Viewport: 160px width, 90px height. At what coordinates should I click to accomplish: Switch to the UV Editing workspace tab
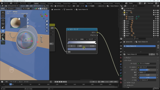click(58, 3)
